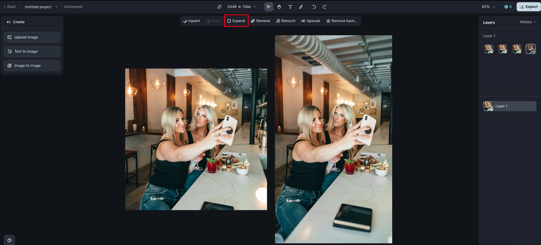541x245 pixels.
Task: Click the credits counter showing 0
Action: point(508,7)
